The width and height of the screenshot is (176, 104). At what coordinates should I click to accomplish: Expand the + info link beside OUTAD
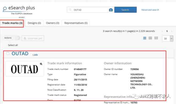tap(35, 55)
